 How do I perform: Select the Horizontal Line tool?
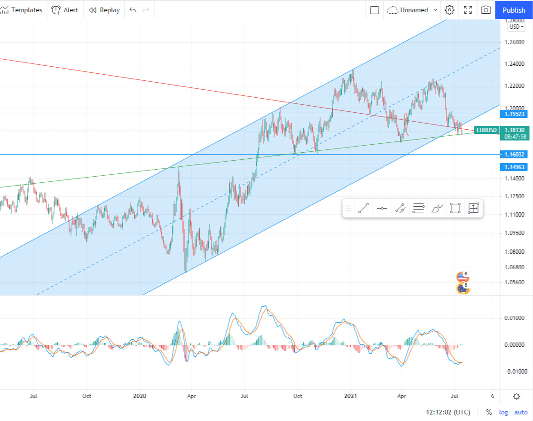pos(382,209)
